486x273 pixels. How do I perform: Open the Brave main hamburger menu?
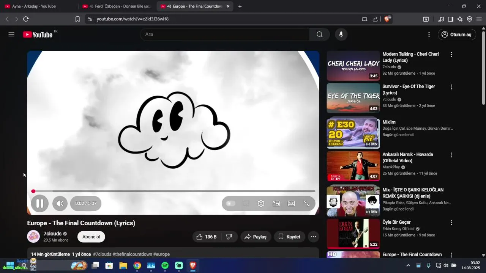[x=479, y=19]
